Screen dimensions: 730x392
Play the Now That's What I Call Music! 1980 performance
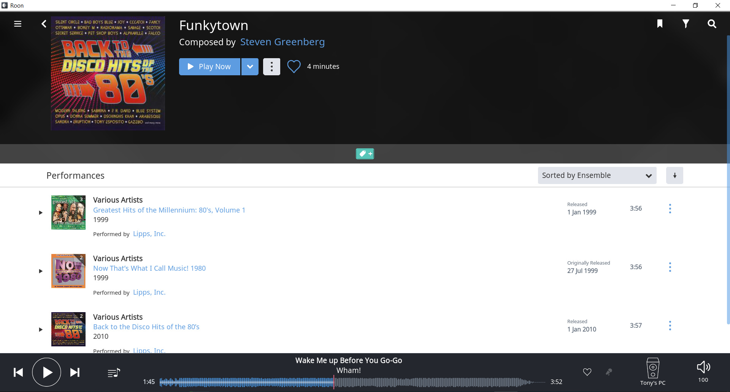coord(41,271)
